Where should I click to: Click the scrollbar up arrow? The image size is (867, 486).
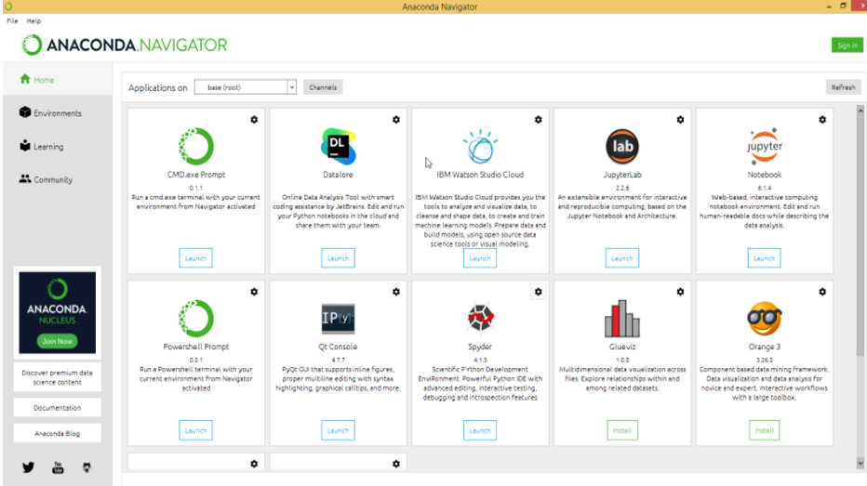(860, 111)
